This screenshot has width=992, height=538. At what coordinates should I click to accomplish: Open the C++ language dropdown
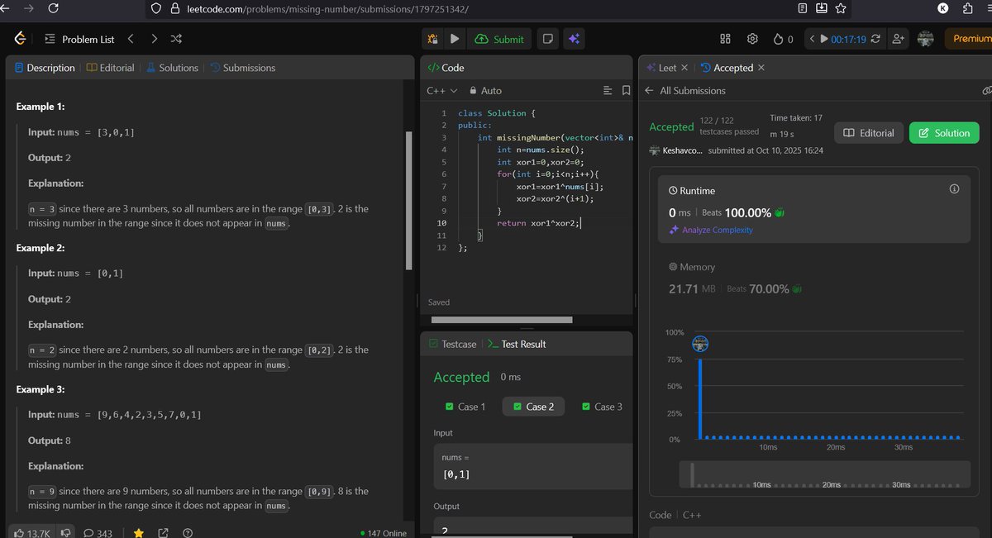[x=441, y=91]
